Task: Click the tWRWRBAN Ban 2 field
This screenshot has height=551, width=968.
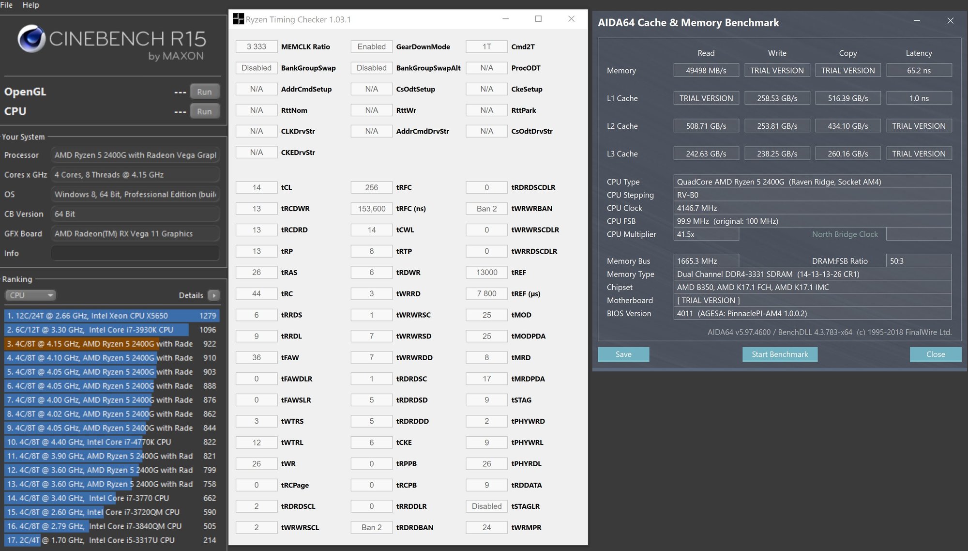Action: [x=487, y=209]
